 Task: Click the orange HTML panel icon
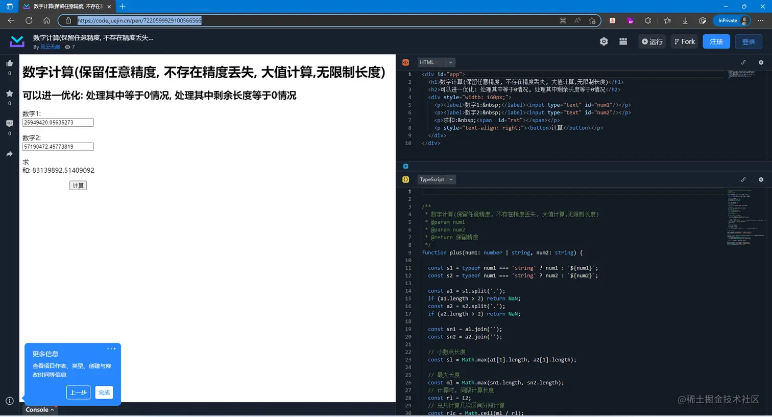(x=405, y=62)
